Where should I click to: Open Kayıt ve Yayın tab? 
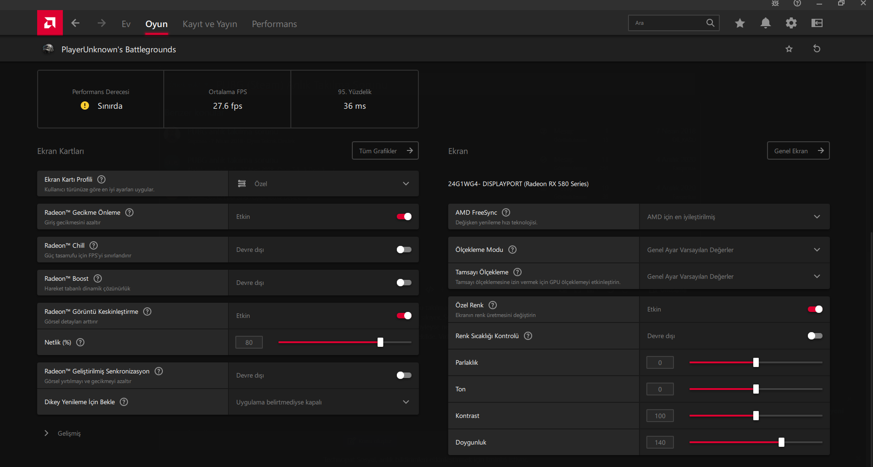click(210, 24)
